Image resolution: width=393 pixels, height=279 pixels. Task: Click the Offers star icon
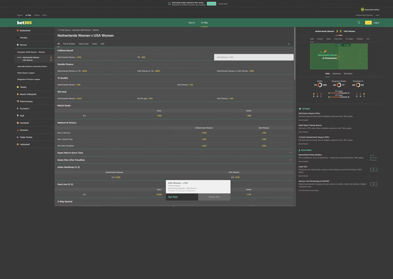(x=300, y=109)
